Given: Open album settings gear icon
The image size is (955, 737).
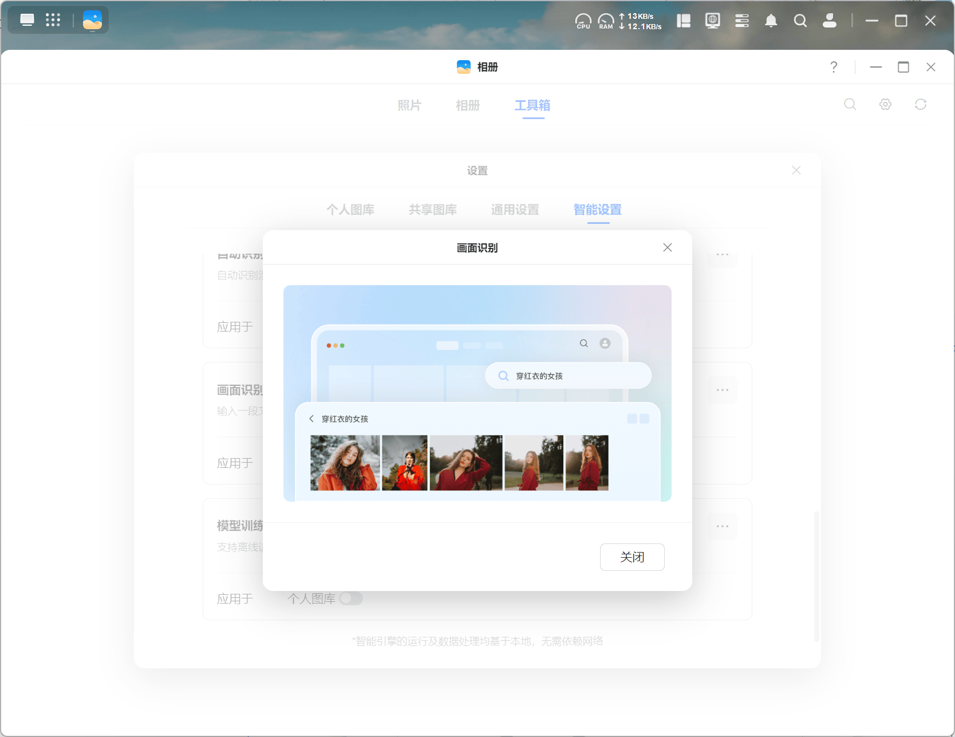Looking at the screenshot, I should point(885,104).
